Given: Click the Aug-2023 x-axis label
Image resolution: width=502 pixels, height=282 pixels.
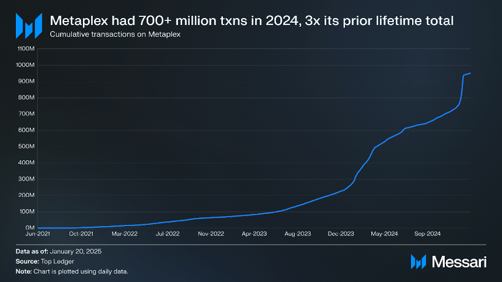Looking at the screenshot, I should click(x=298, y=234).
